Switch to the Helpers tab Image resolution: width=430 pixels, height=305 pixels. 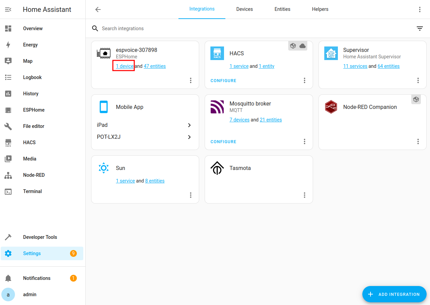(320, 9)
